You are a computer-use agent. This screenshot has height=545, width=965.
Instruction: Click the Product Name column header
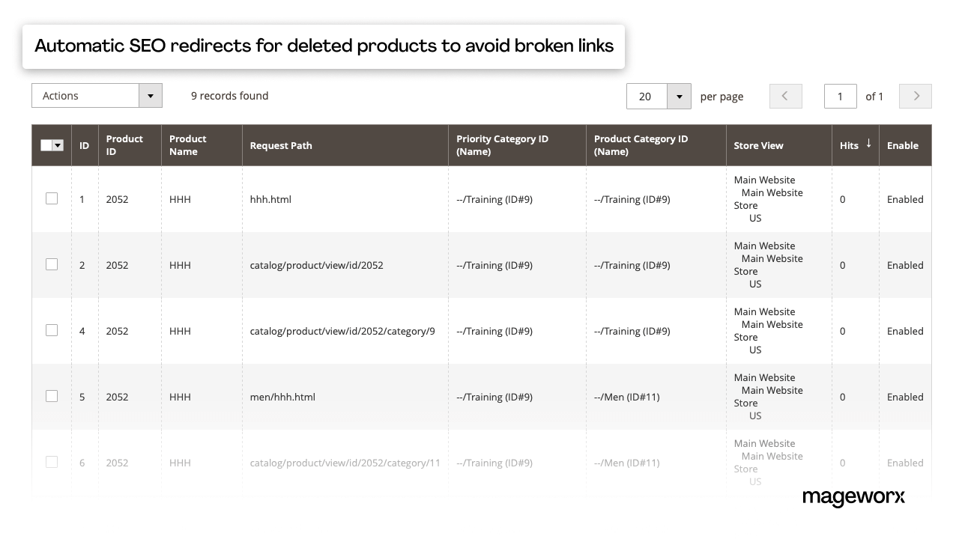coord(187,145)
